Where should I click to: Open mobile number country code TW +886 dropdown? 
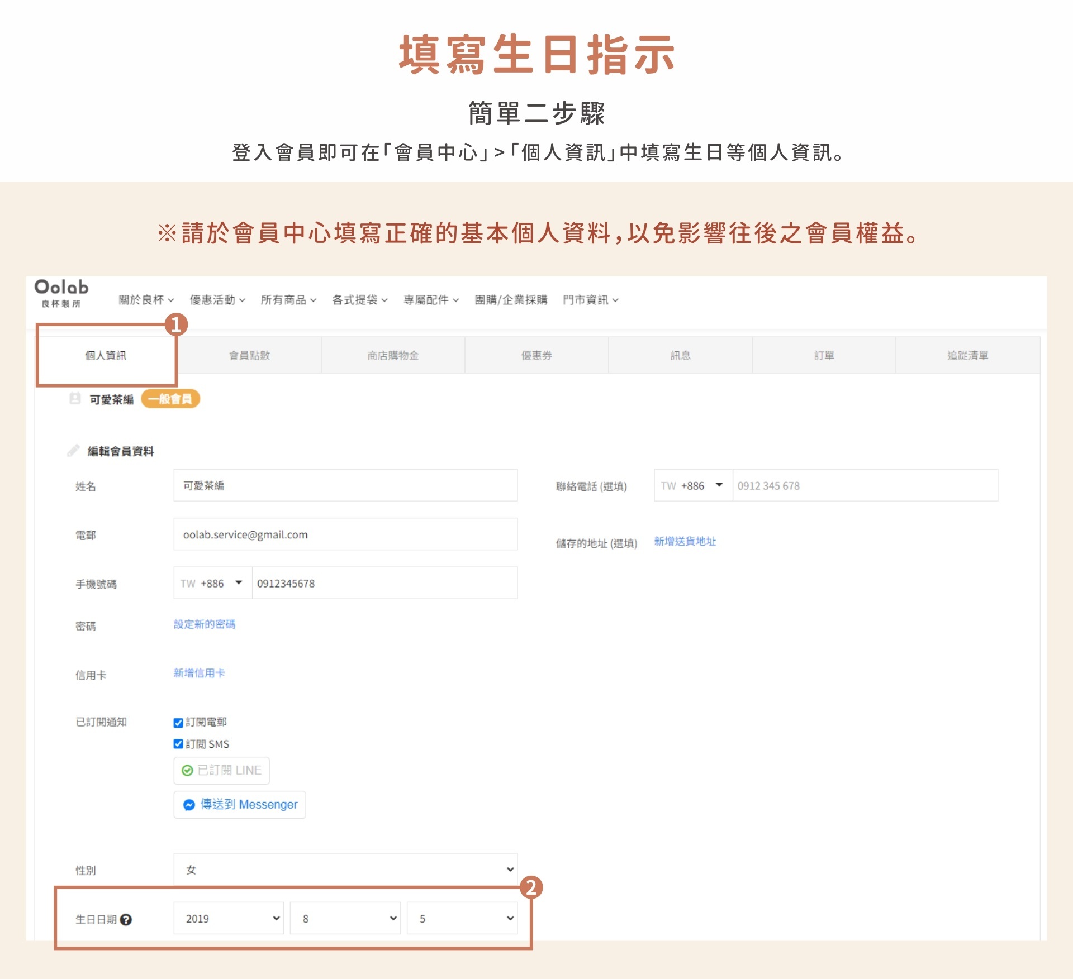pyautogui.click(x=212, y=583)
